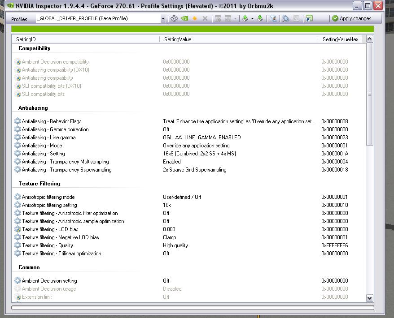Click the bit value editor grid icon
This screenshot has width=394, height=318.
point(296,18)
